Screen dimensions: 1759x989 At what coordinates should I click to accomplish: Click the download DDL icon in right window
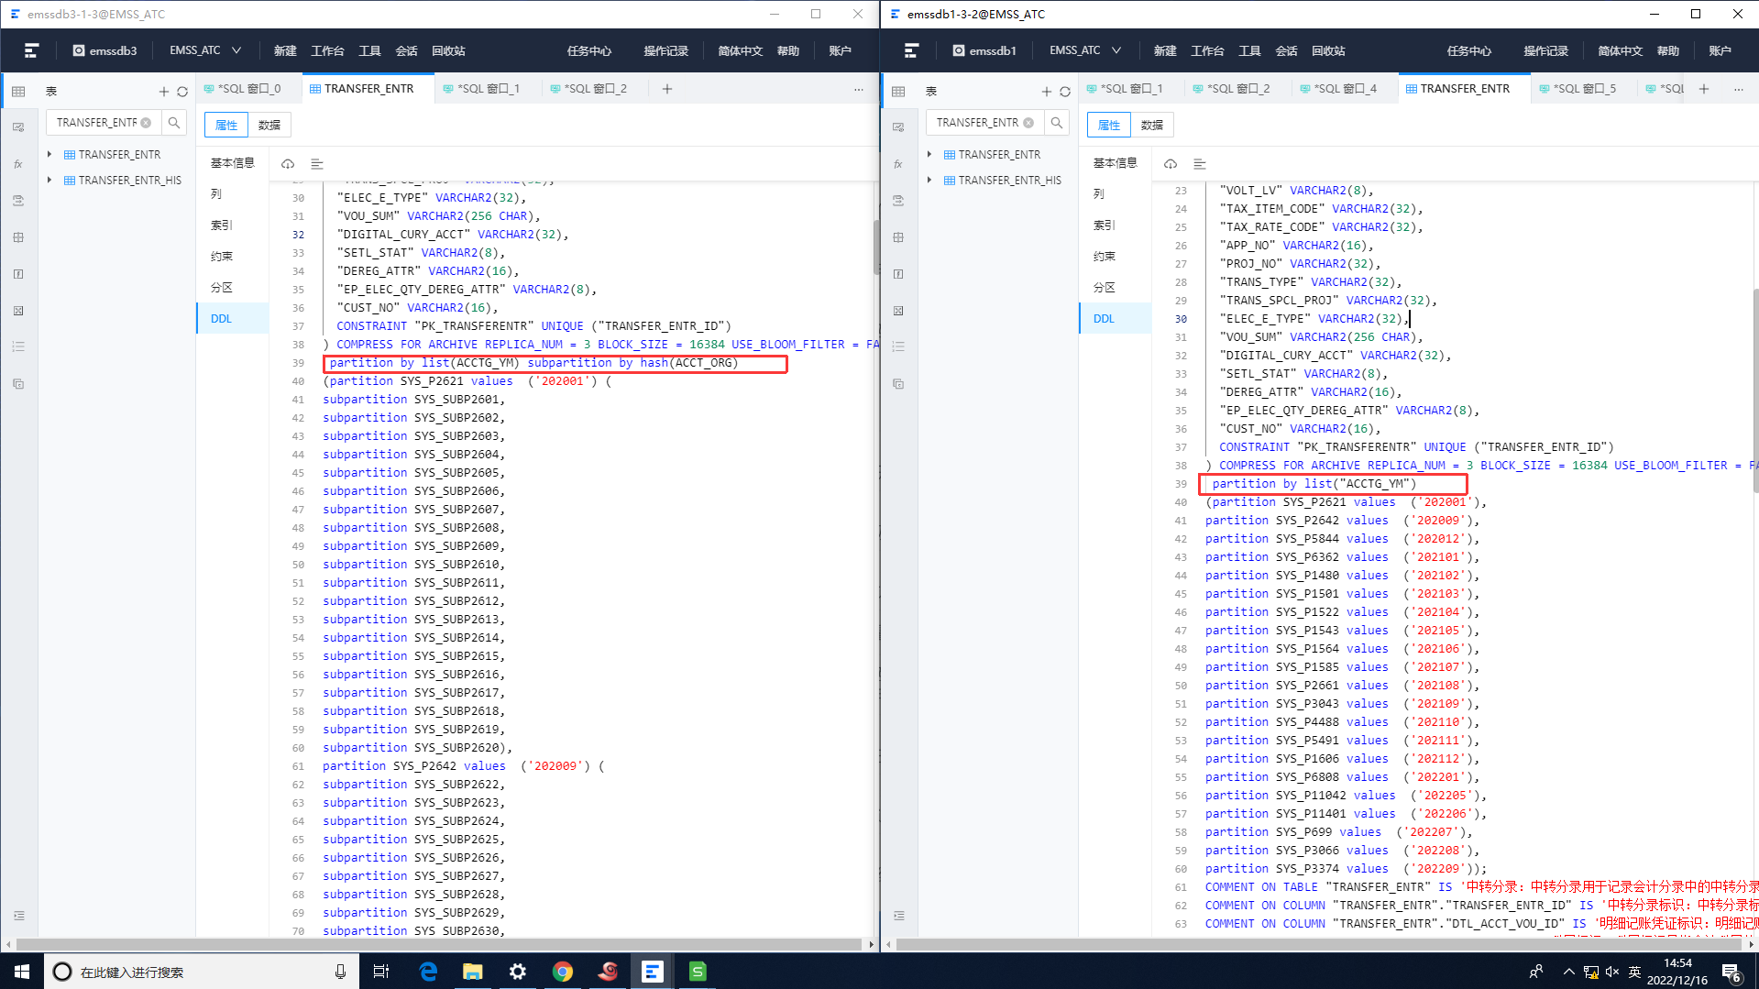[x=1171, y=164]
